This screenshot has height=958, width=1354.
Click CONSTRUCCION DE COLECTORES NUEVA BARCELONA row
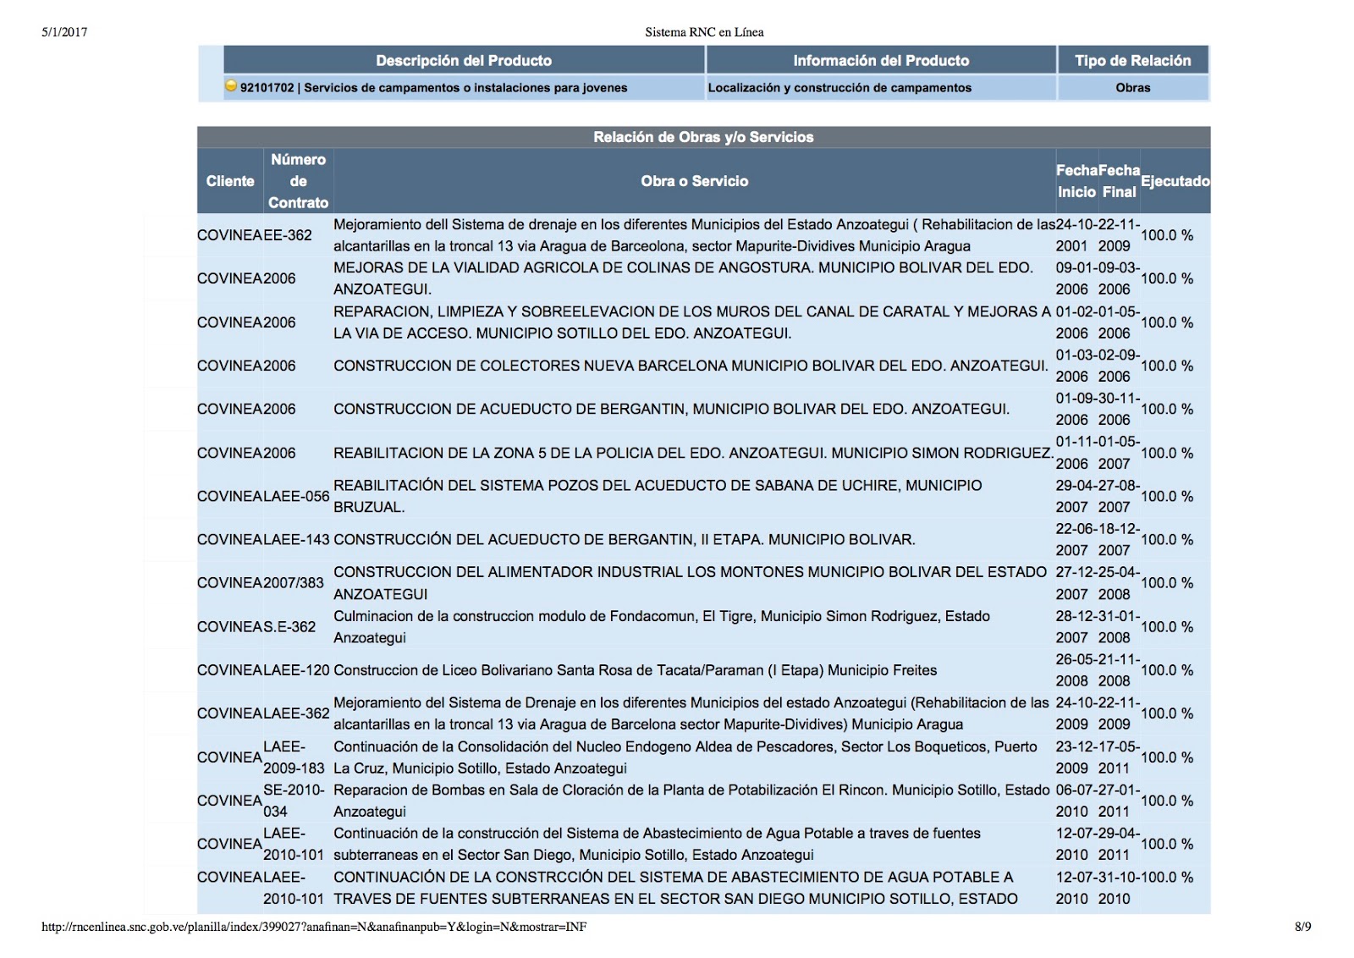[x=691, y=366]
